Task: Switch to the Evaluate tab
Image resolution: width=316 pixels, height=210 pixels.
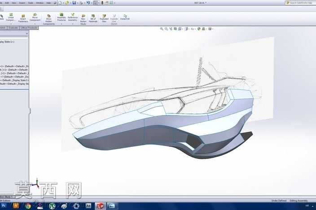Action: [x=13, y=28]
